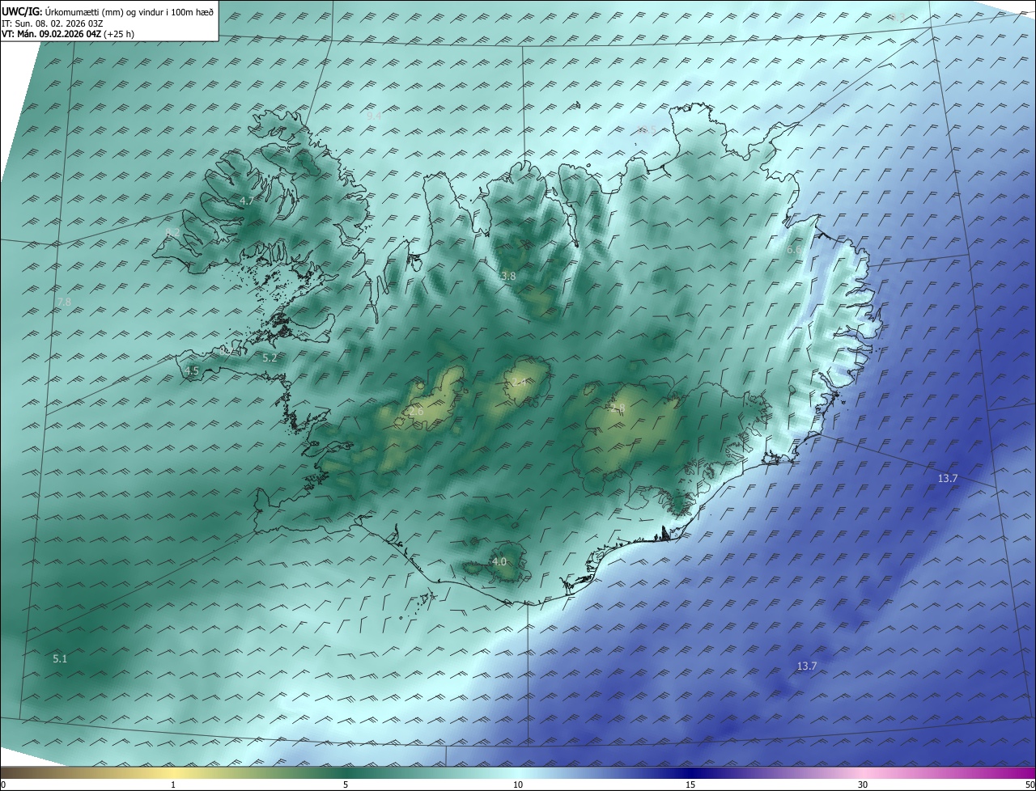Click the "50" tick on the color scale
Screen dimensions: 1036x791
point(1030,785)
